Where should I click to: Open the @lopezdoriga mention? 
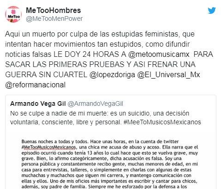[112, 75]
